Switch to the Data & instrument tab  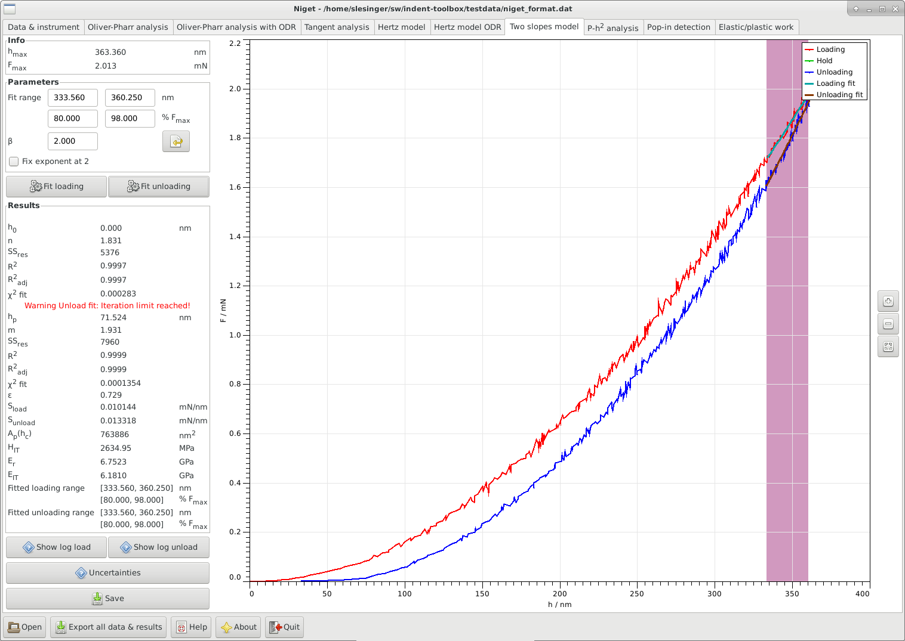click(x=44, y=27)
